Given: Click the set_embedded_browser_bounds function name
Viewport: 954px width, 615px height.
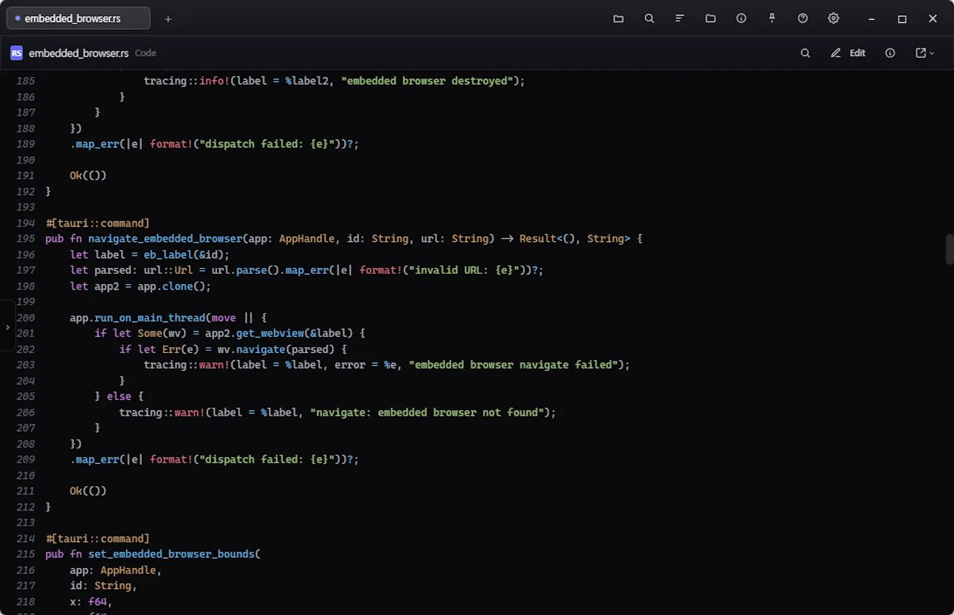Looking at the screenshot, I should coord(171,554).
